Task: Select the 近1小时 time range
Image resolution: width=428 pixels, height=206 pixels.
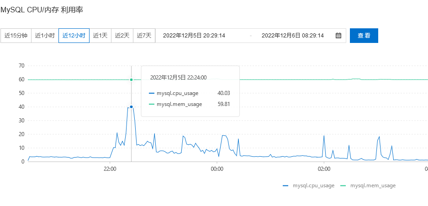Action: pyautogui.click(x=45, y=36)
